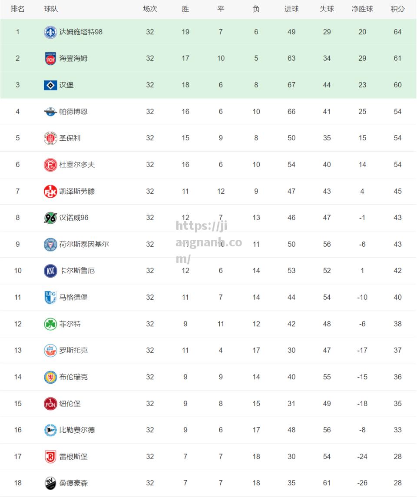
Task: Click the 比勒费尔德 row in rank 16
Action: (x=208, y=430)
